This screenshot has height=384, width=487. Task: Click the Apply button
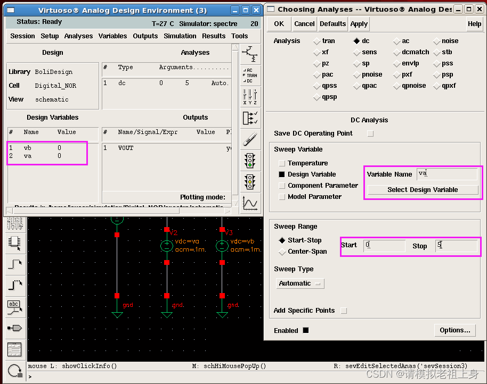point(359,24)
